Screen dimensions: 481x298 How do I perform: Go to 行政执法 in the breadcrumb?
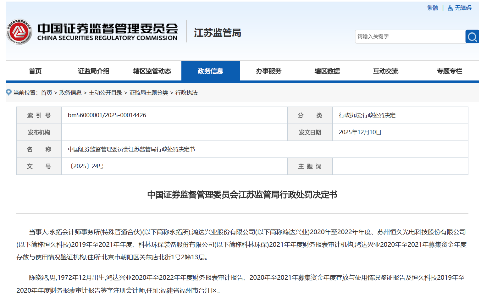[186, 93]
